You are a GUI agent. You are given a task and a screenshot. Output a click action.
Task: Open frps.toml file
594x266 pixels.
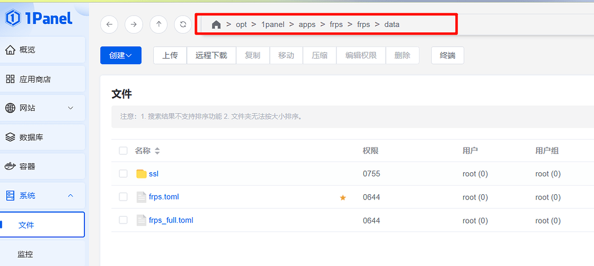(x=164, y=197)
